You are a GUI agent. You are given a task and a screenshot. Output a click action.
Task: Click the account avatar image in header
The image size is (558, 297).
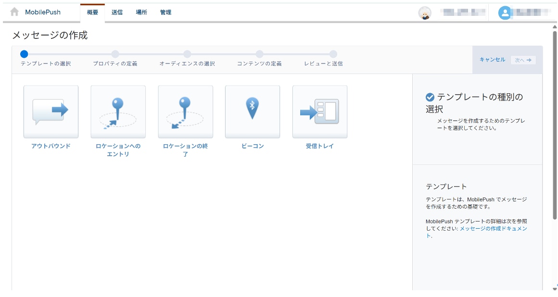pyautogui.click(x=424, y=13)
